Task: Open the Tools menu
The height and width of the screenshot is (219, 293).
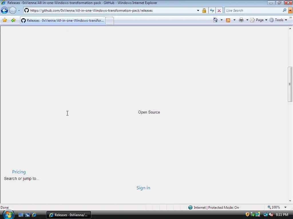Action: pyautogui.click(x=278, y=20)
